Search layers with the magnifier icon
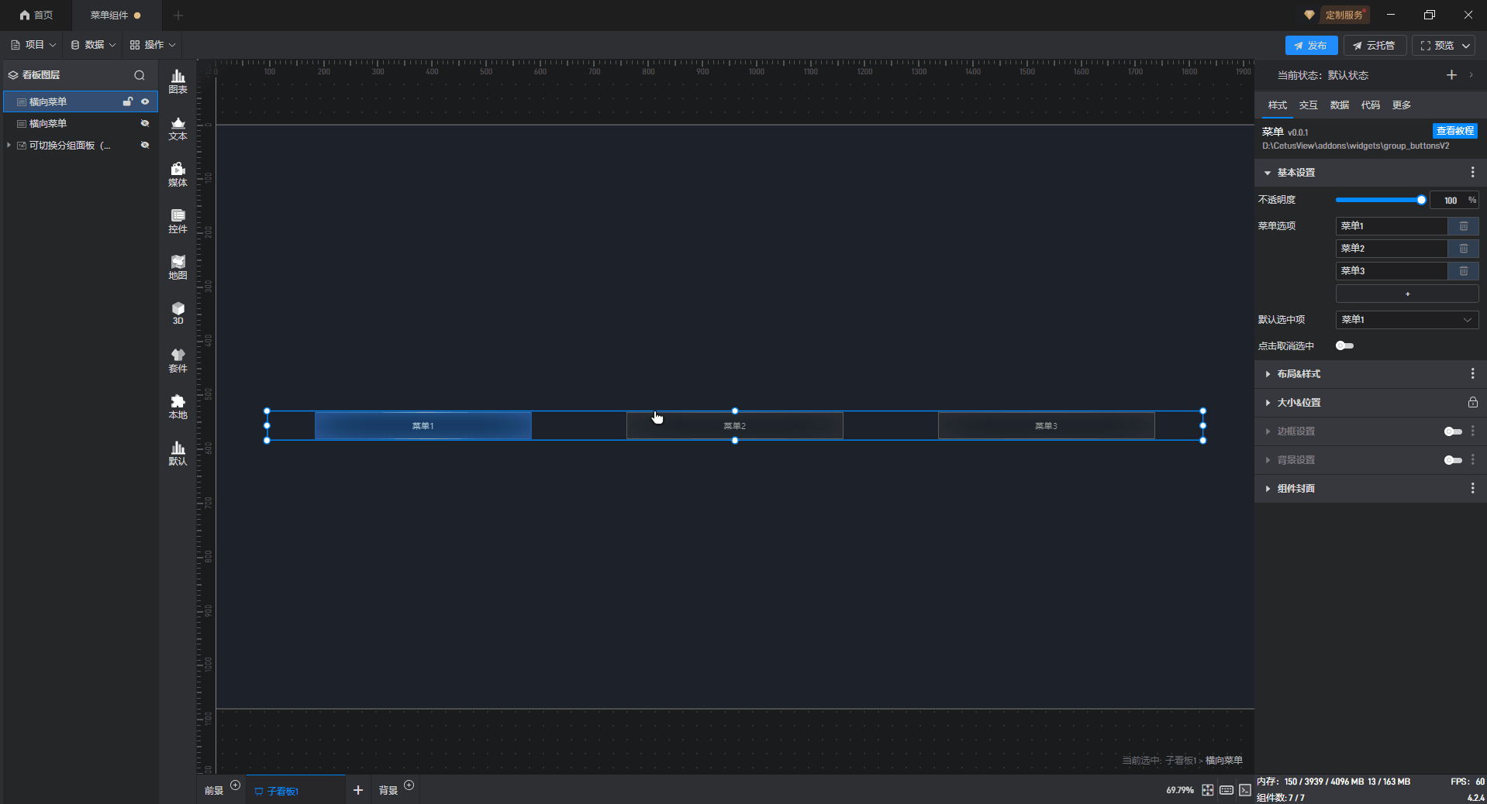This screenshot has height=804, width=1487. pyautogui.click(x=140, y=75)
